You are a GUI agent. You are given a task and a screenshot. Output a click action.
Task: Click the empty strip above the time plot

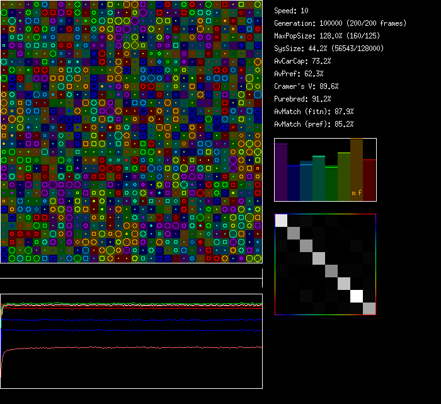pyautogui.click(x=131, y=271)
